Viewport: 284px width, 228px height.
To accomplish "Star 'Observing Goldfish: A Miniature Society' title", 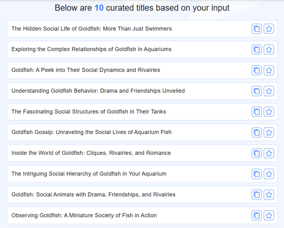I will [x=269, y=216].
